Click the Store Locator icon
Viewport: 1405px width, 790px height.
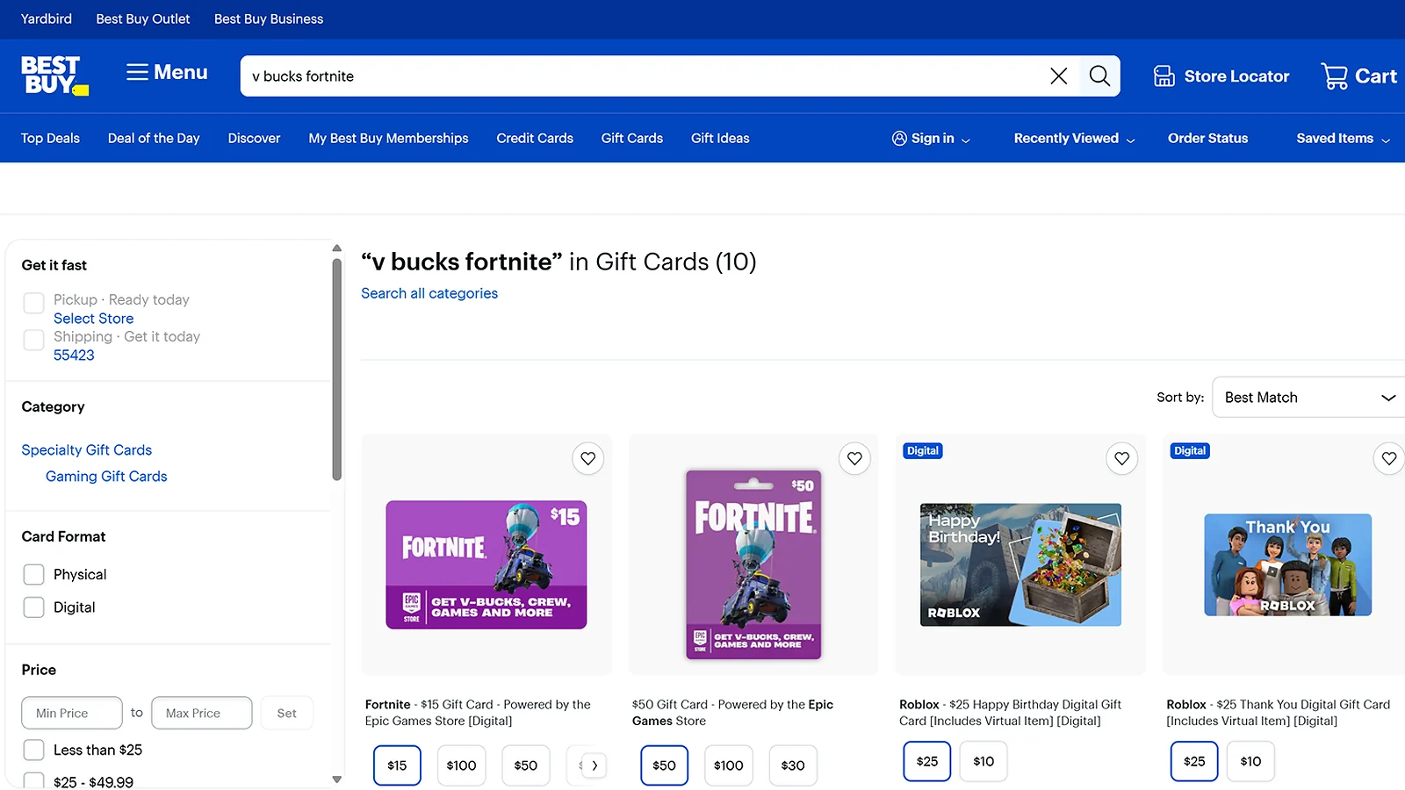pos(1164,75)
